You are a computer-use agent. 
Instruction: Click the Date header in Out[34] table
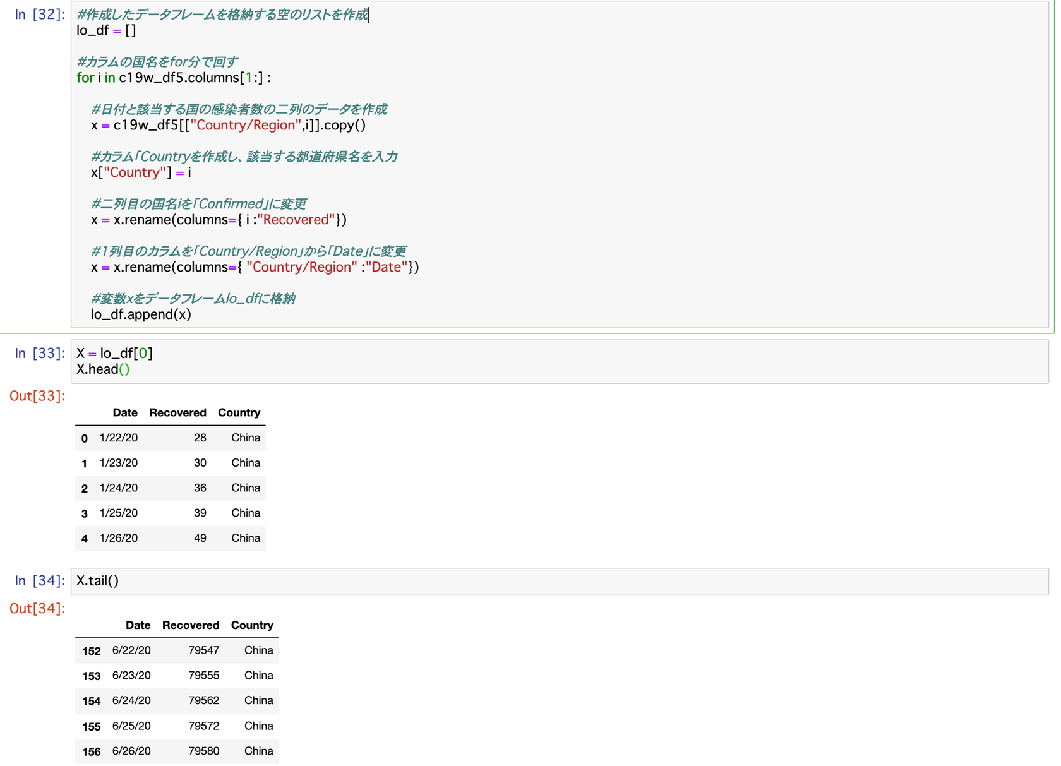[138, 625]
